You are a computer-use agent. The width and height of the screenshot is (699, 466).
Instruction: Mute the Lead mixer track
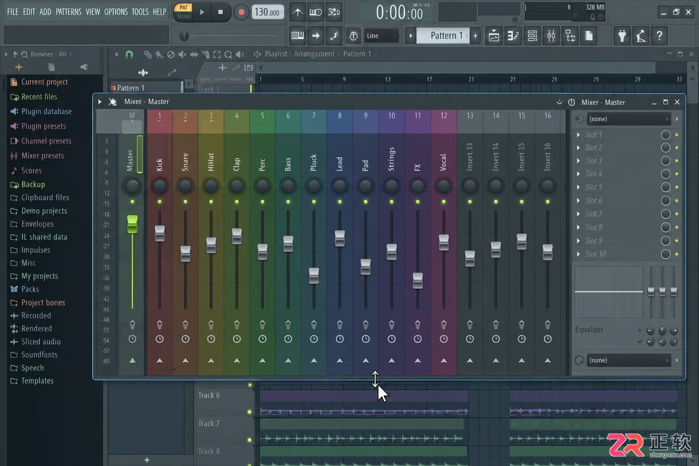pyautogui.click(x=340, y=202)
